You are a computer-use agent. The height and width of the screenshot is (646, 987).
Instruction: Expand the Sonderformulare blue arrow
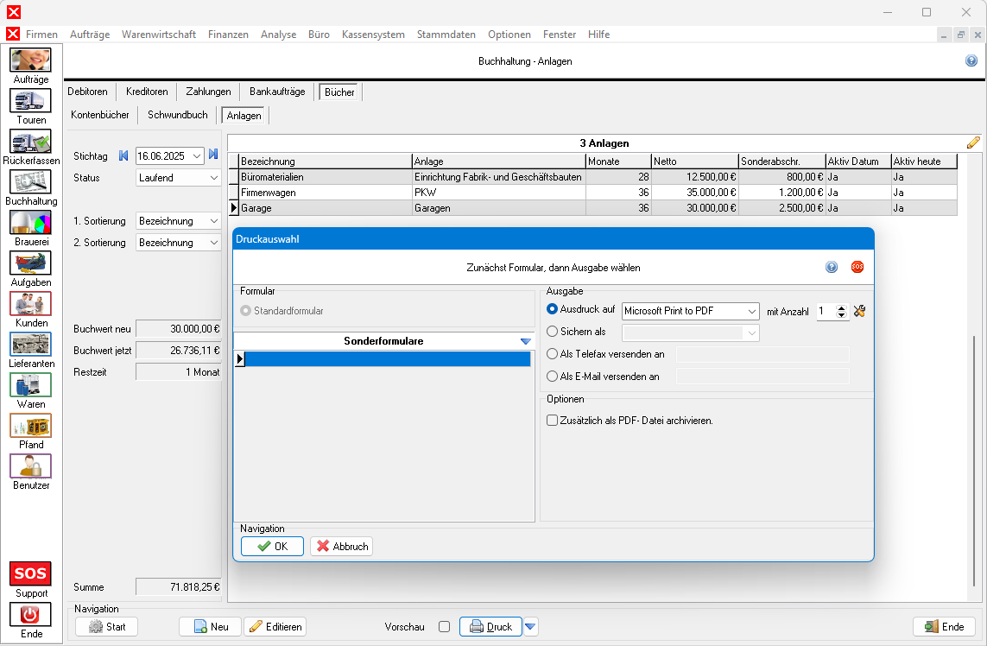[x=526, y=342]
